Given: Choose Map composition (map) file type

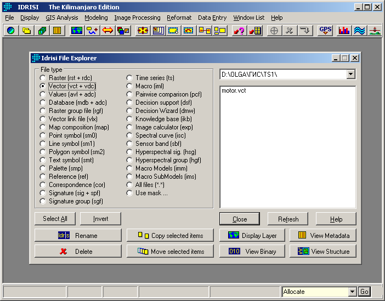Looking at the screenshot, I should pyautogui.click(x=74, y=127).
